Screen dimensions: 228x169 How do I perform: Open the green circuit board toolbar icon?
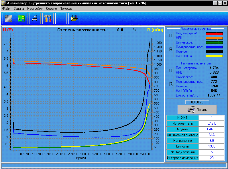(21, 18)
